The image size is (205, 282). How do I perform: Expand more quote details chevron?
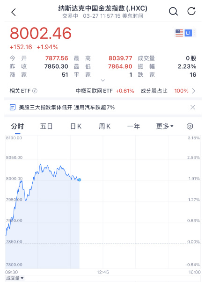tap(103, 80)
